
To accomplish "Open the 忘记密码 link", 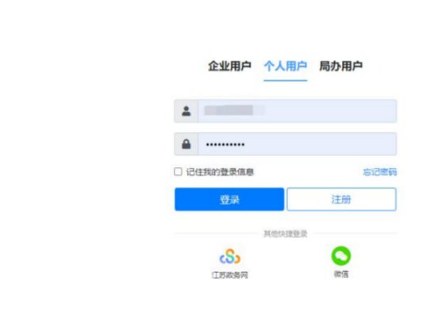I will click(380, 172).
